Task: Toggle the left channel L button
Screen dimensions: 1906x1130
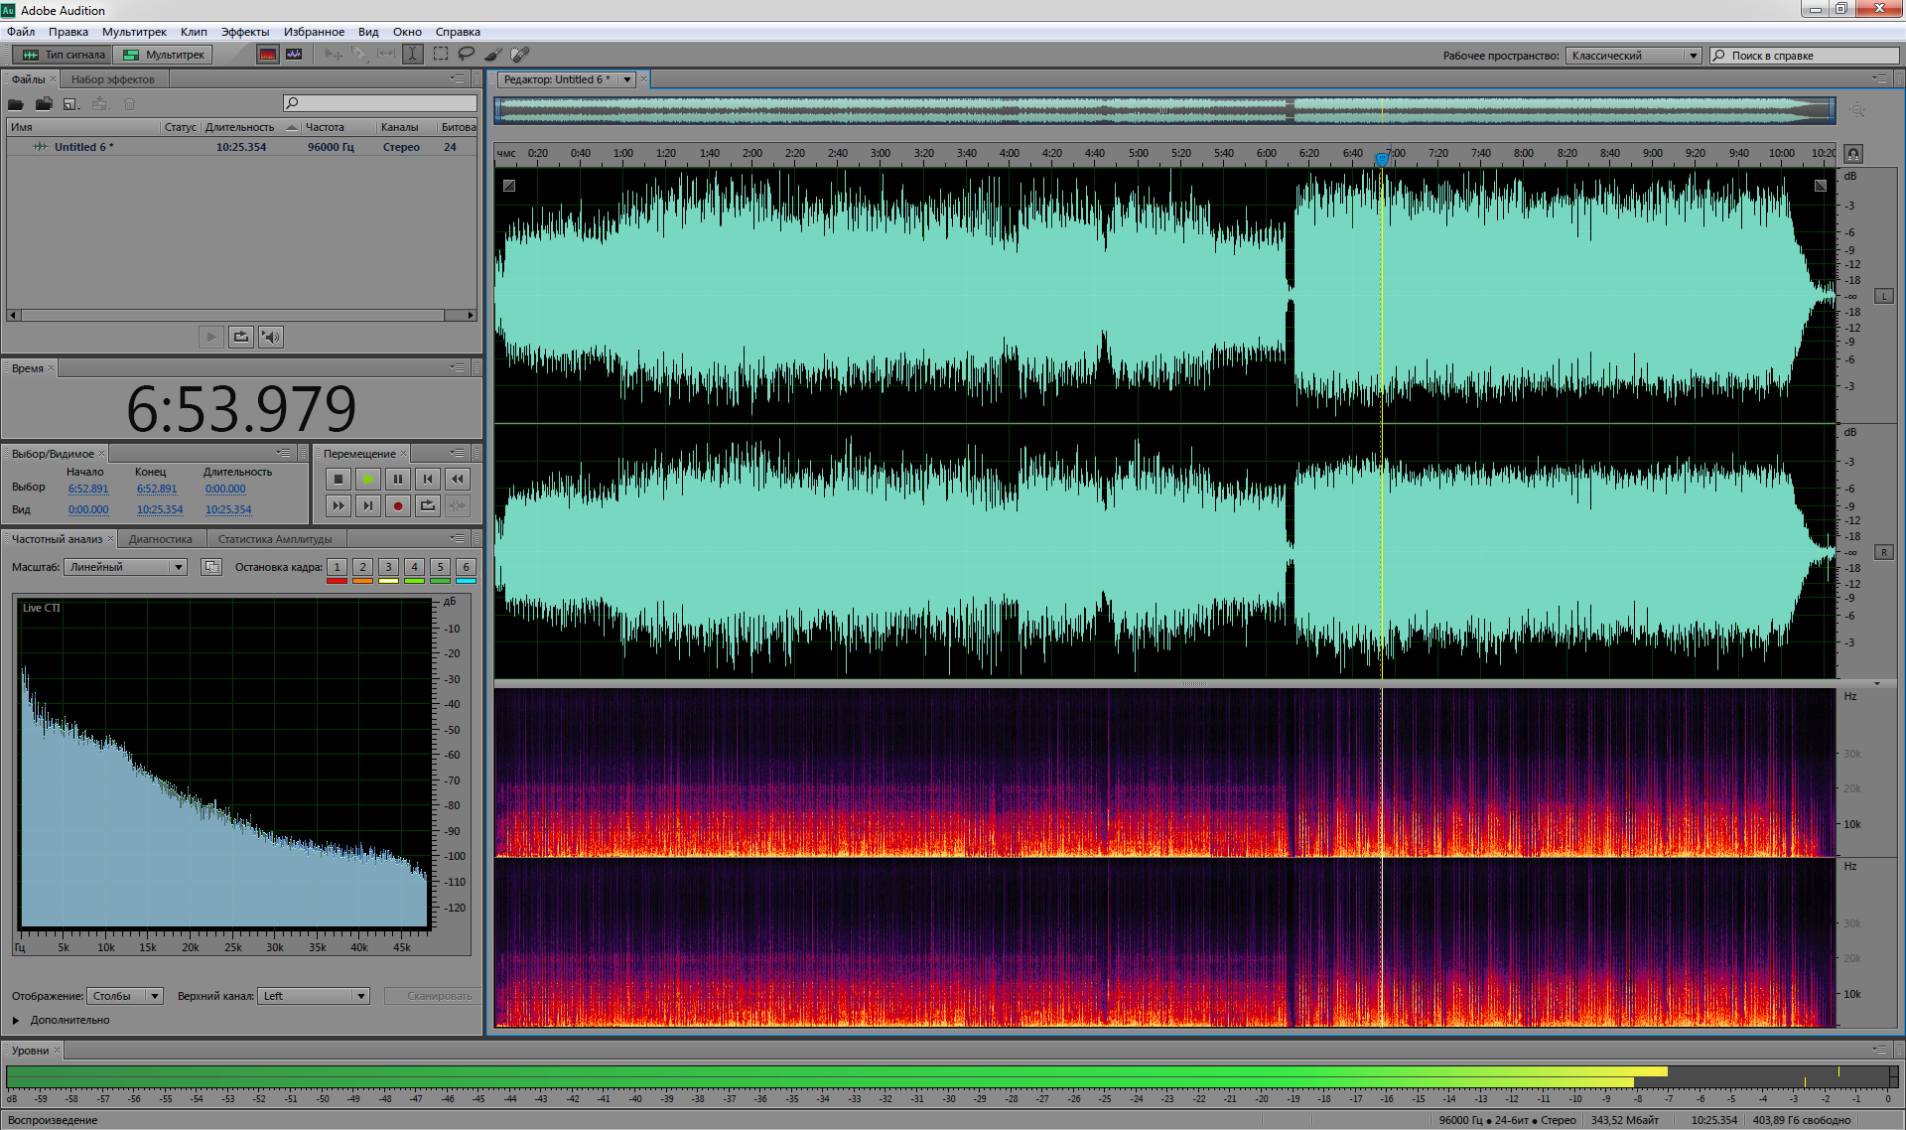Action: click(x=1883, y=296)
